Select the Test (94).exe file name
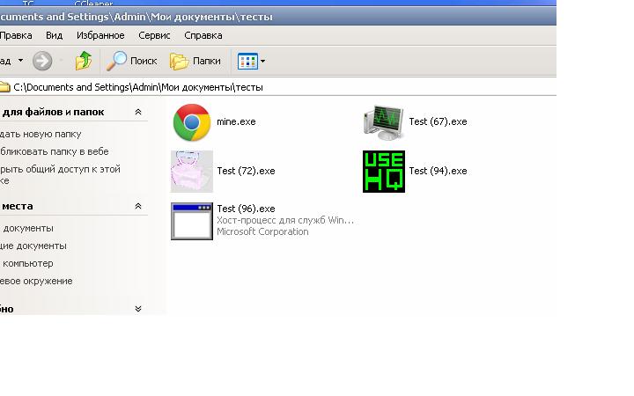This screenshot has width=634, height=396. [x=438, y=171]
